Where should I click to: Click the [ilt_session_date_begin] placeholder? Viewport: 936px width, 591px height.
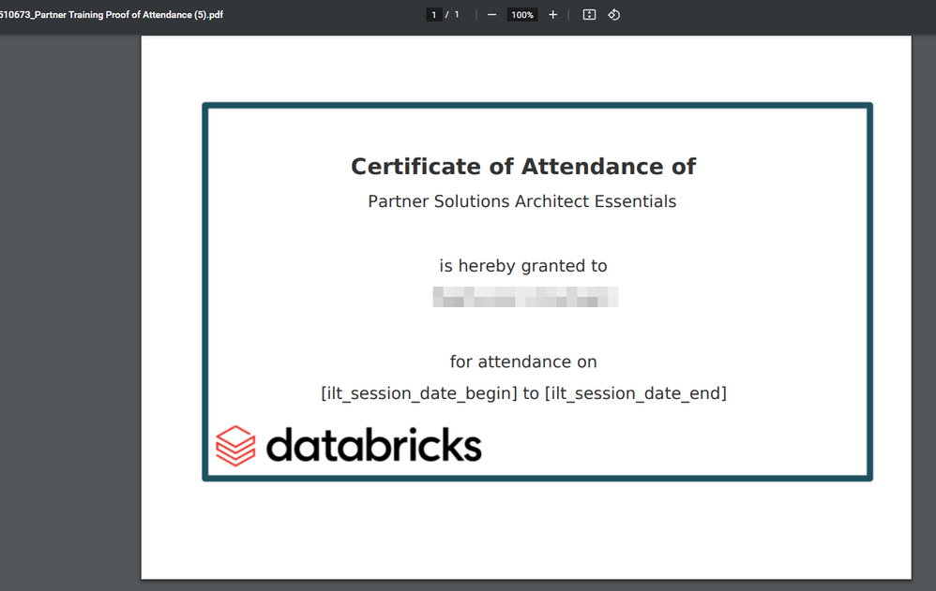coord(418,393)
